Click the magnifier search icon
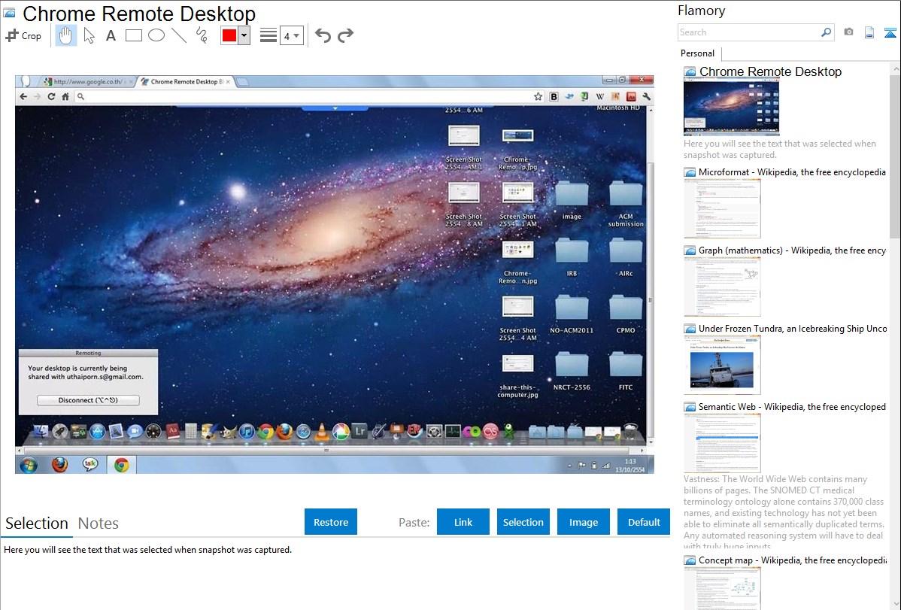This screenshot has width=901, height=610. [827, 32]
